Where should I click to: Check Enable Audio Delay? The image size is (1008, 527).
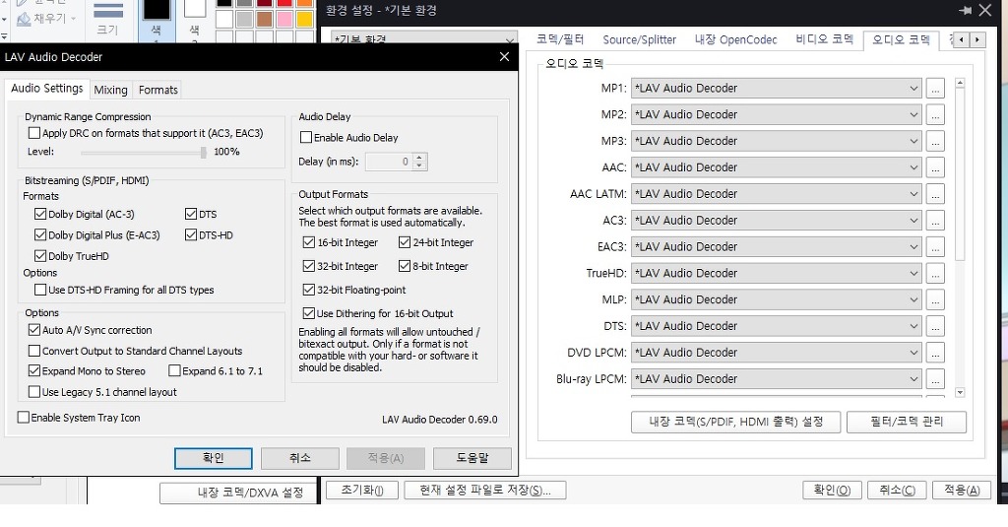point(306,137)
